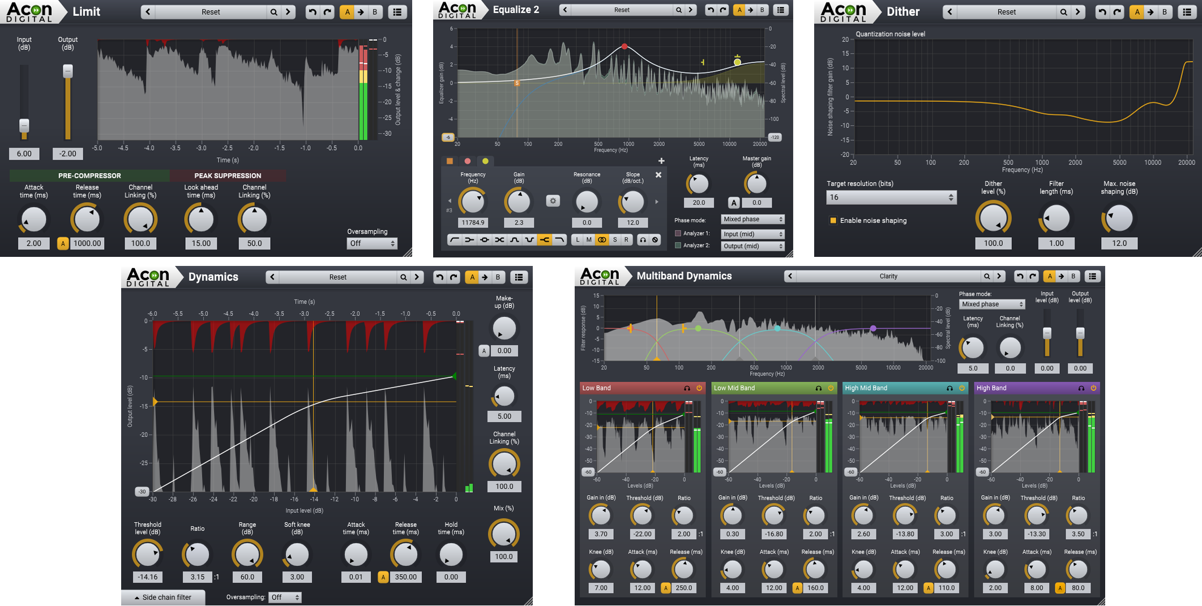Switch to the B preset slot in Dynamics
This screenshot has height=606, width=1202.
497,277
